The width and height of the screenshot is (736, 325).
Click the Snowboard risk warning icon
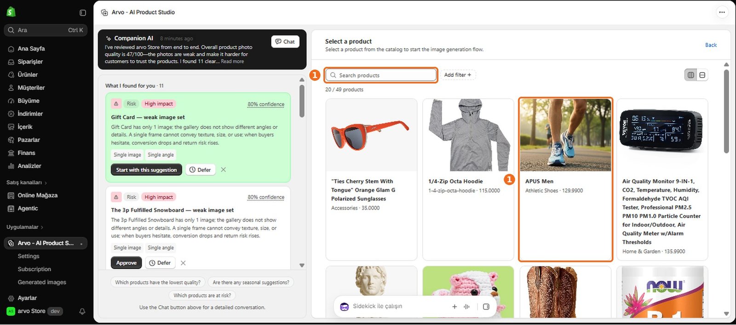(116, 197)
